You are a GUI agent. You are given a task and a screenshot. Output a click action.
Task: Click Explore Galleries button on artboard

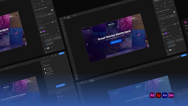[116, 42]
